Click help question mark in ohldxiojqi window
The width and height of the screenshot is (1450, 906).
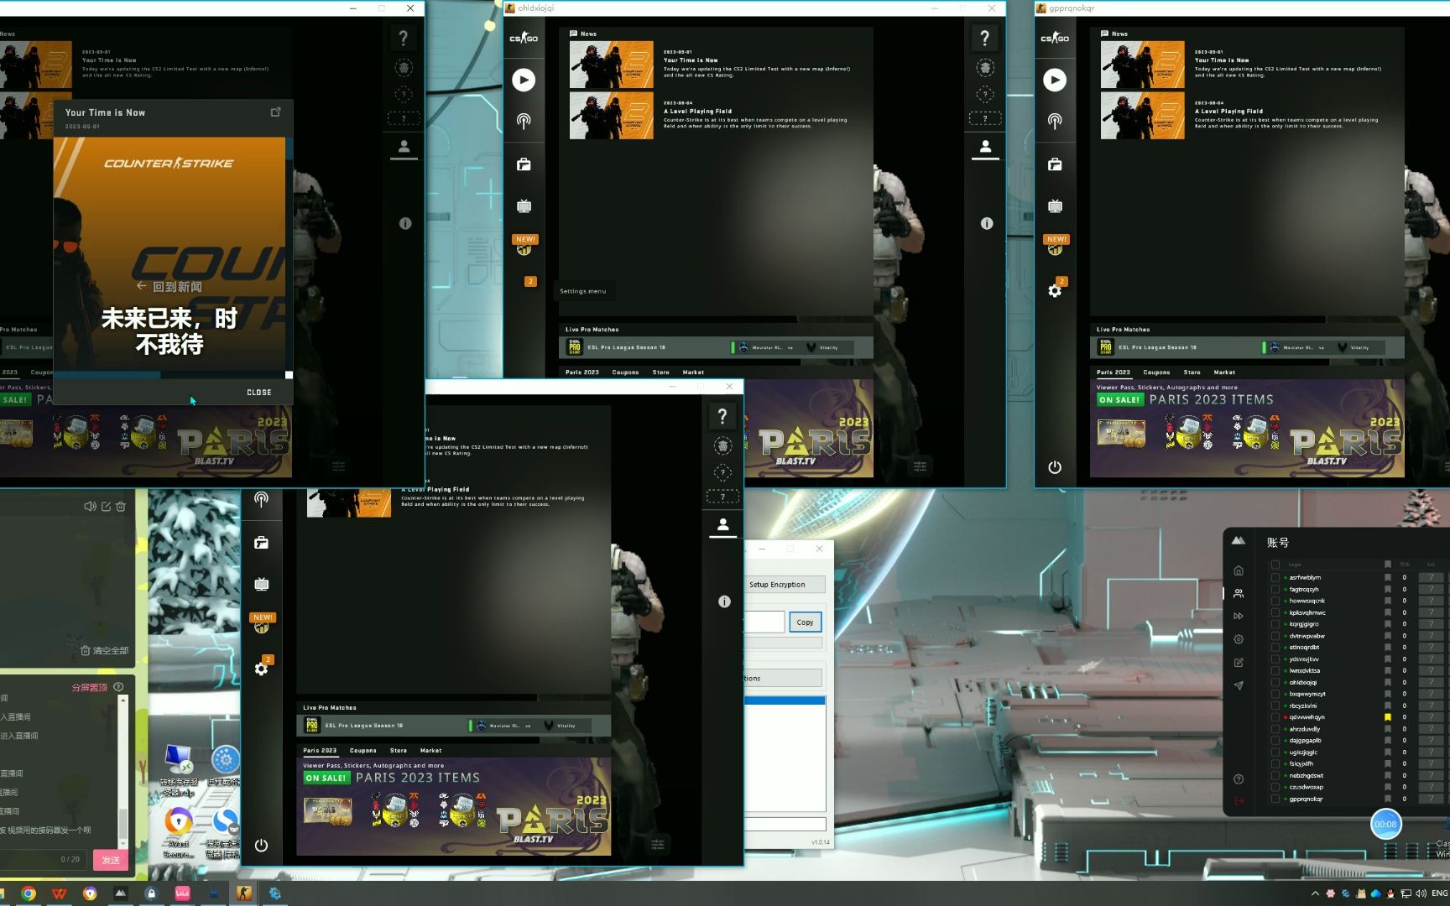coord(985,38)
